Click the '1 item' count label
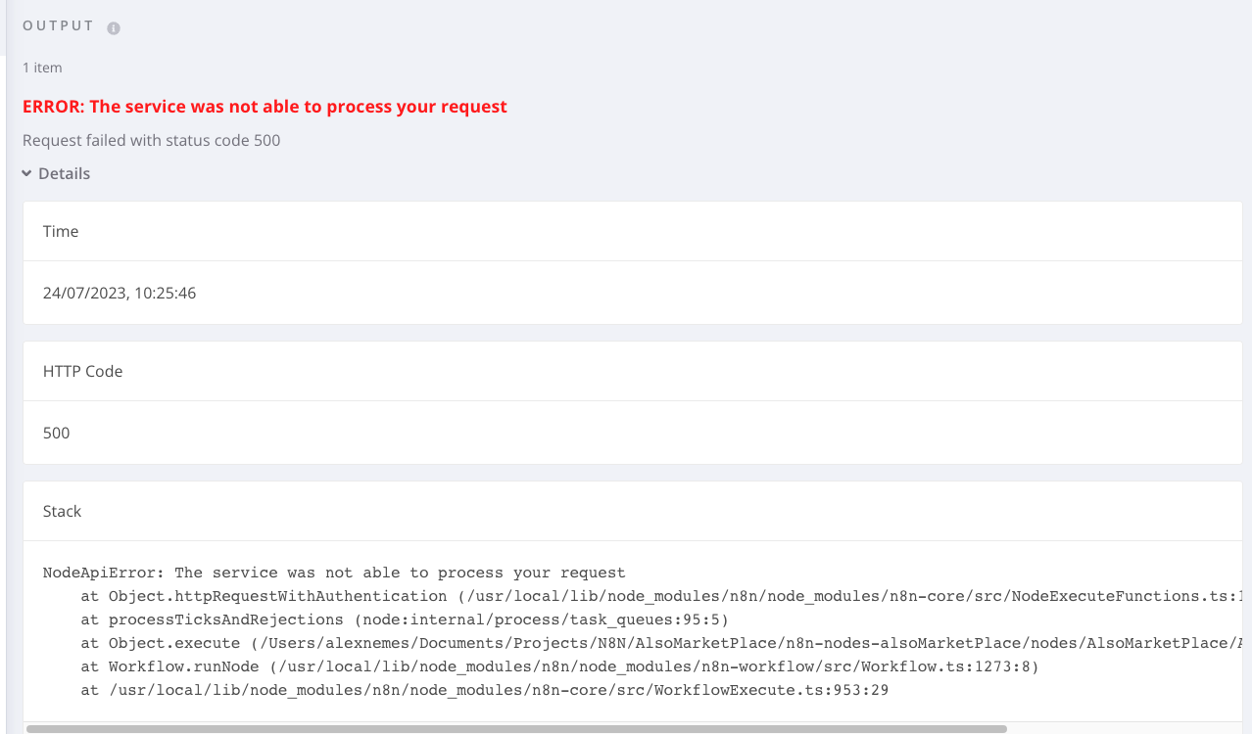This screenshot has width=1252, height=734. pyautogui.click(x=42, y=68)
